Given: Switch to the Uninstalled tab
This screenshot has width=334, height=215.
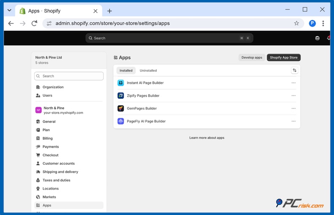Looking at the screenshot, I should [x=148, y=71].
